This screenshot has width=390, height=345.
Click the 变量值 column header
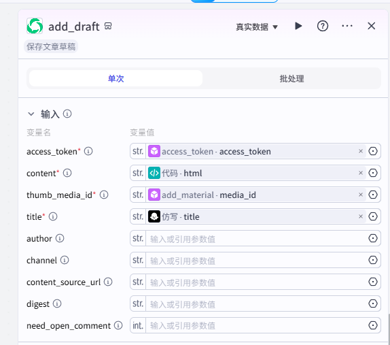(x=142, y=133)
